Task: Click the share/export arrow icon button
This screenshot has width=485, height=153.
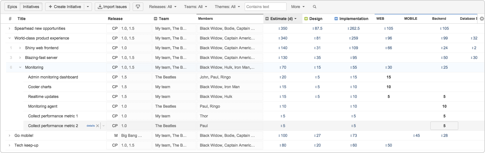Action: pos(138,7)
